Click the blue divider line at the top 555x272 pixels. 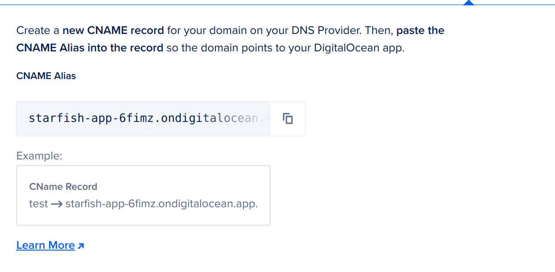[x=223, y=4]
